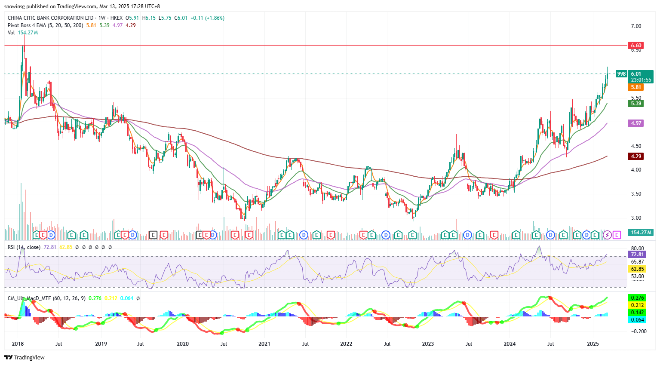
Task: Click the TradingView logo at bottom left
Action: 25,357
